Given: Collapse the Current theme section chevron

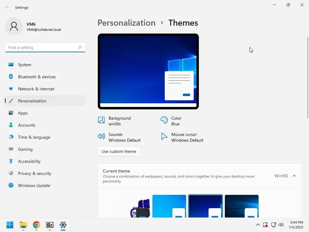Looking at the screenshot, I should point(294,176).
